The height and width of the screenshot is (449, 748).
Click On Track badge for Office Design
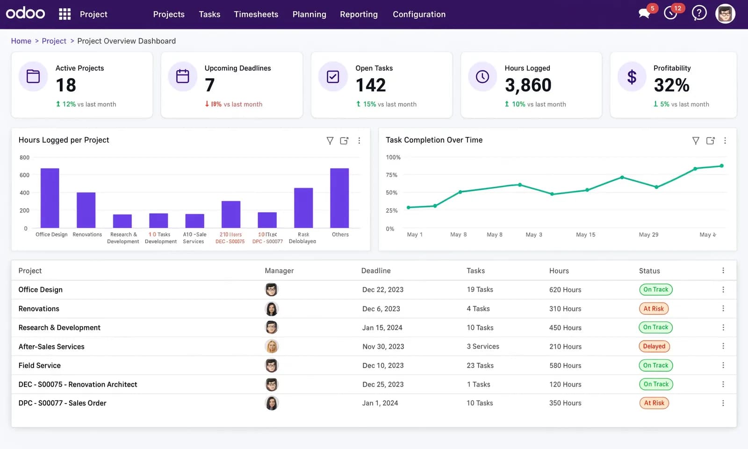[x=655, y=290]
